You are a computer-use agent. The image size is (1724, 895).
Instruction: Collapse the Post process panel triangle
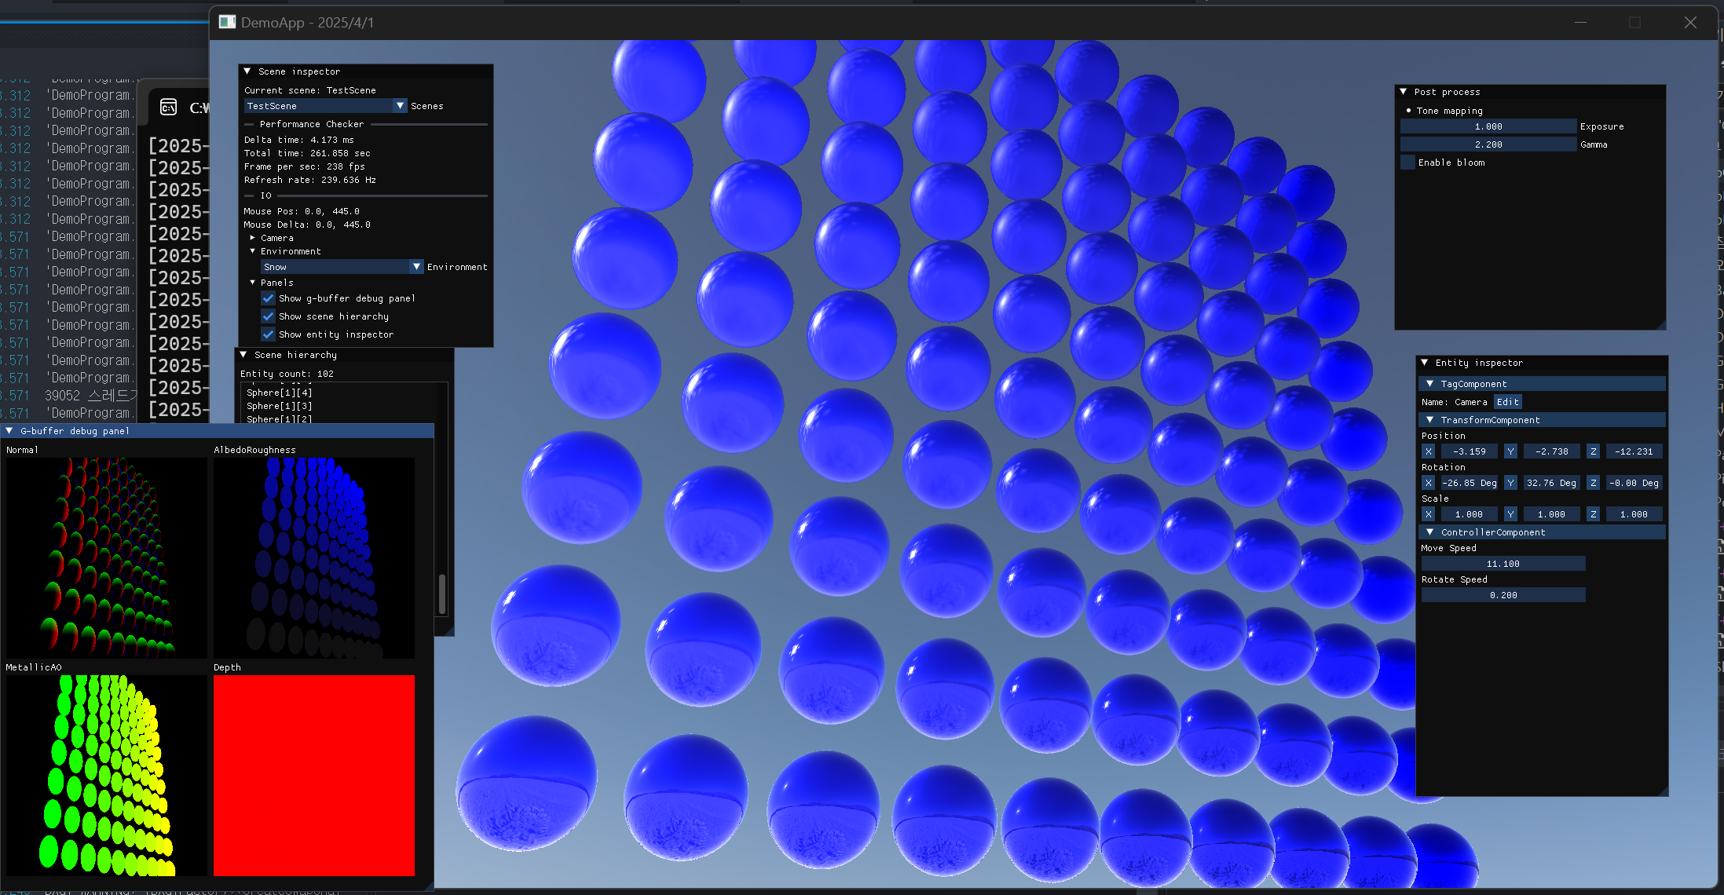pos(1404,92)
